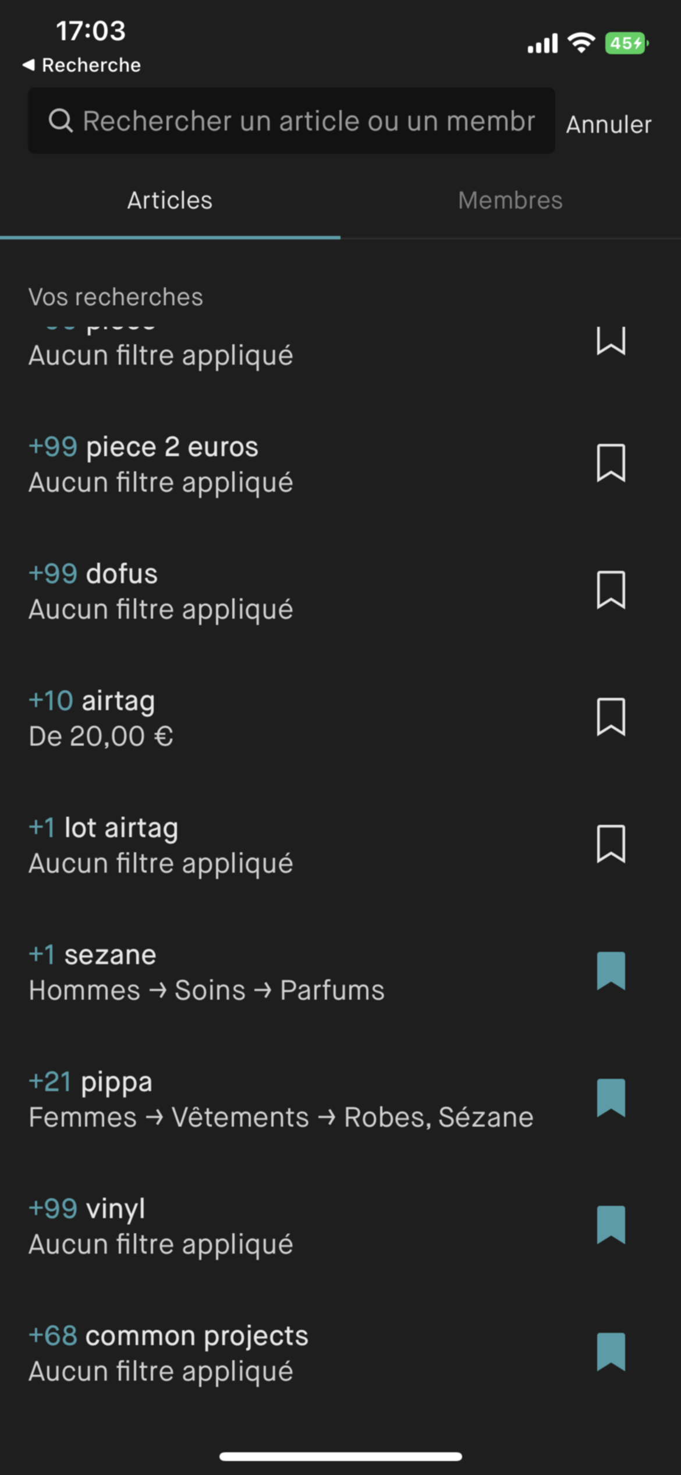Open the 'pippa' Robes, Sézane search
The image size is (681, 1475).
(x=281, y=1099)
